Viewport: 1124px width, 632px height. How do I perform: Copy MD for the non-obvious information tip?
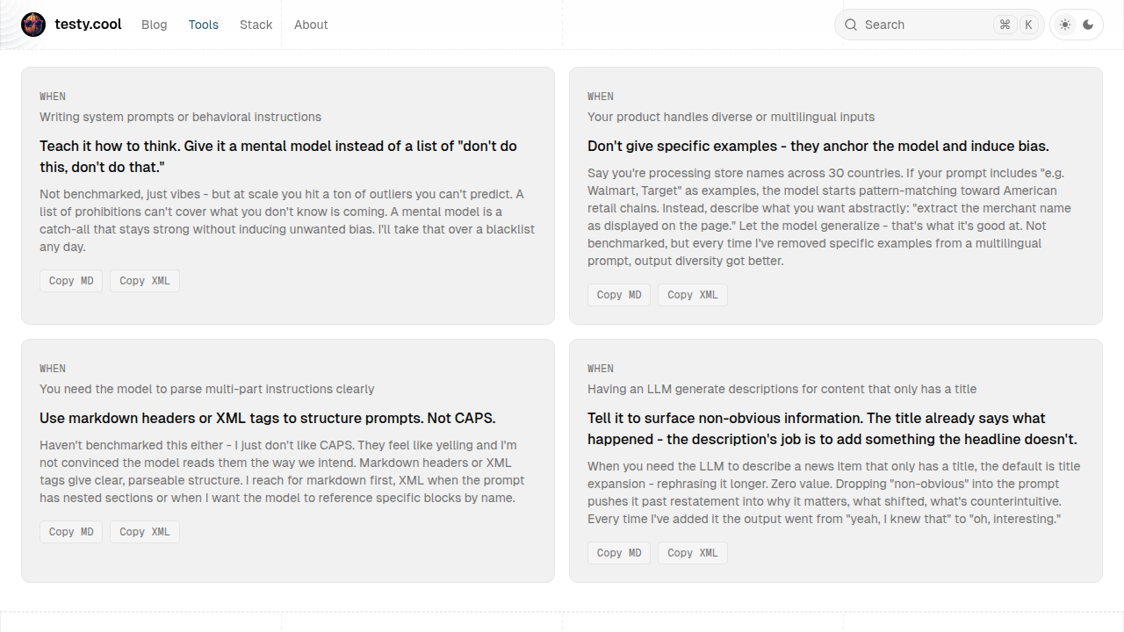tap(619, 553)
